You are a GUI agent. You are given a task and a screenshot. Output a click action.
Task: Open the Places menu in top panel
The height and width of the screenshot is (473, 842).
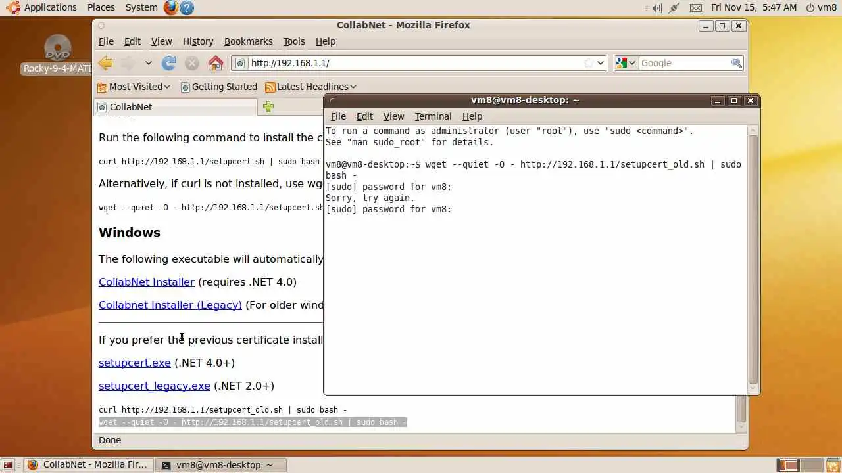click(101, 7)
